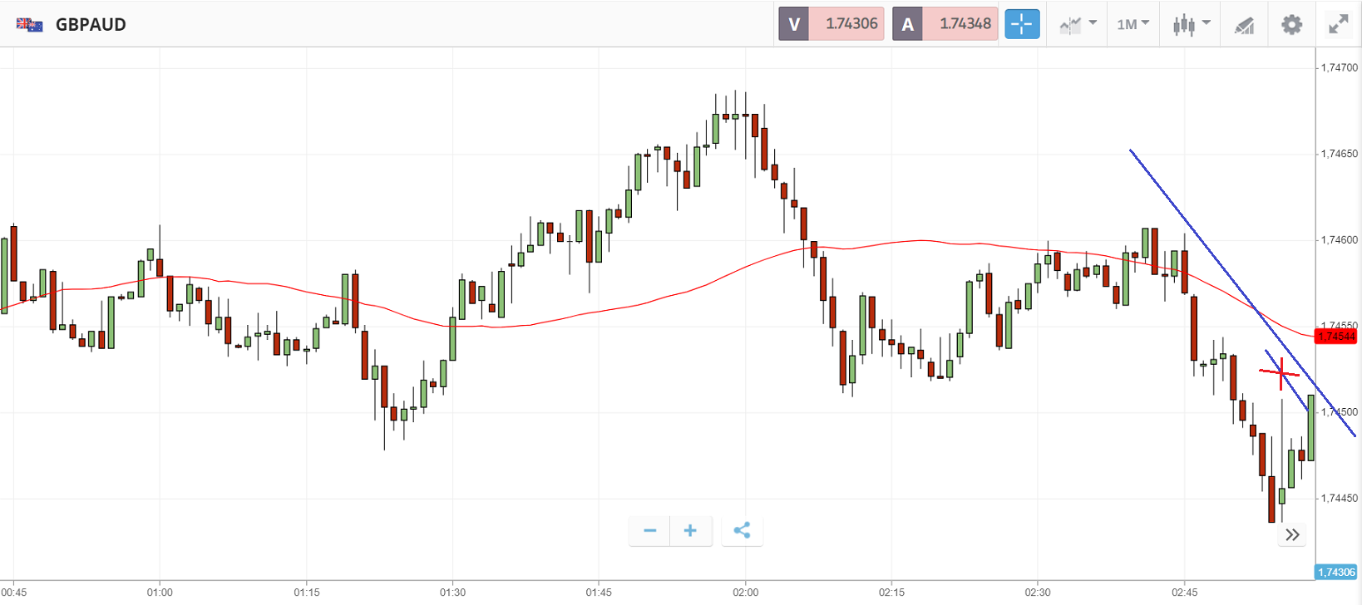Viewport: 1362px width, 605px height.
Task: Expand the candlestick chart type dropdown
Action: click(x=1191, y=24)
